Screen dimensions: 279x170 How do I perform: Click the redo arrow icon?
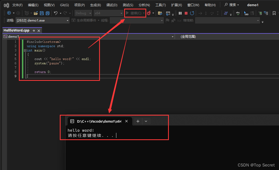pyautogui.click(x=65, y=13)
